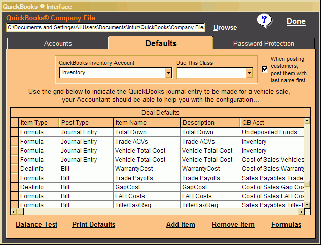Click Description cell 'GapCost'
This screenshot has width=321, height=245.
(x=210, y=187)
